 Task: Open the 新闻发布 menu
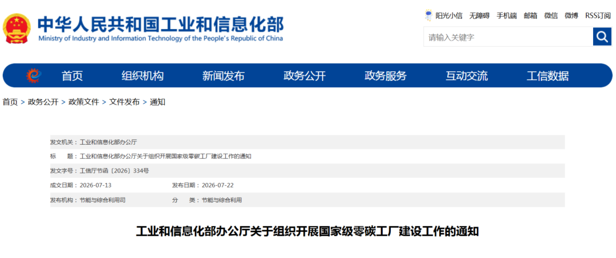(223, 76)
